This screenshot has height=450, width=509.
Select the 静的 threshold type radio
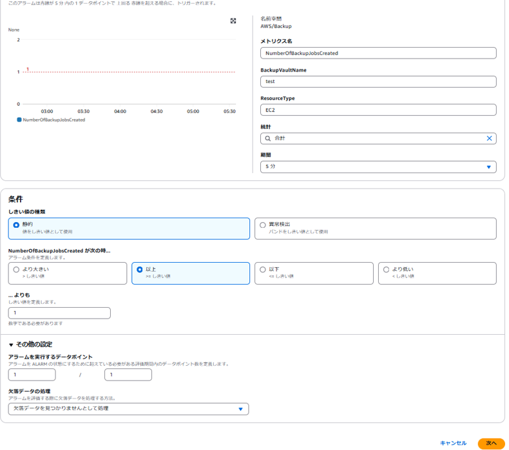tap(16, 225)
